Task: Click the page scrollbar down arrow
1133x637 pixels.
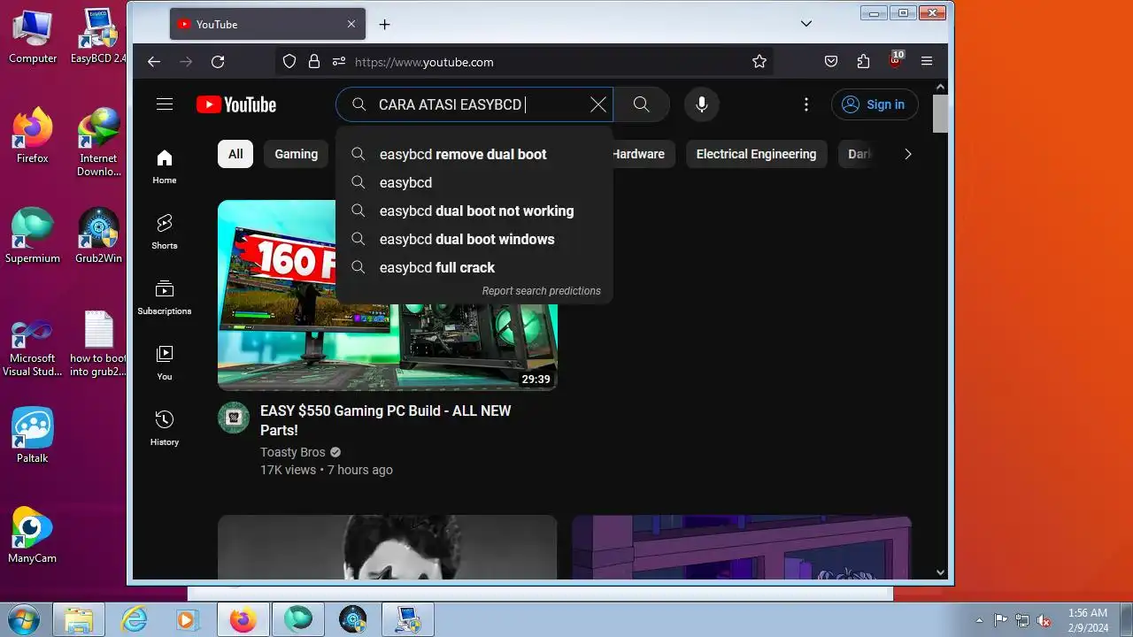Action: point(940,572)
